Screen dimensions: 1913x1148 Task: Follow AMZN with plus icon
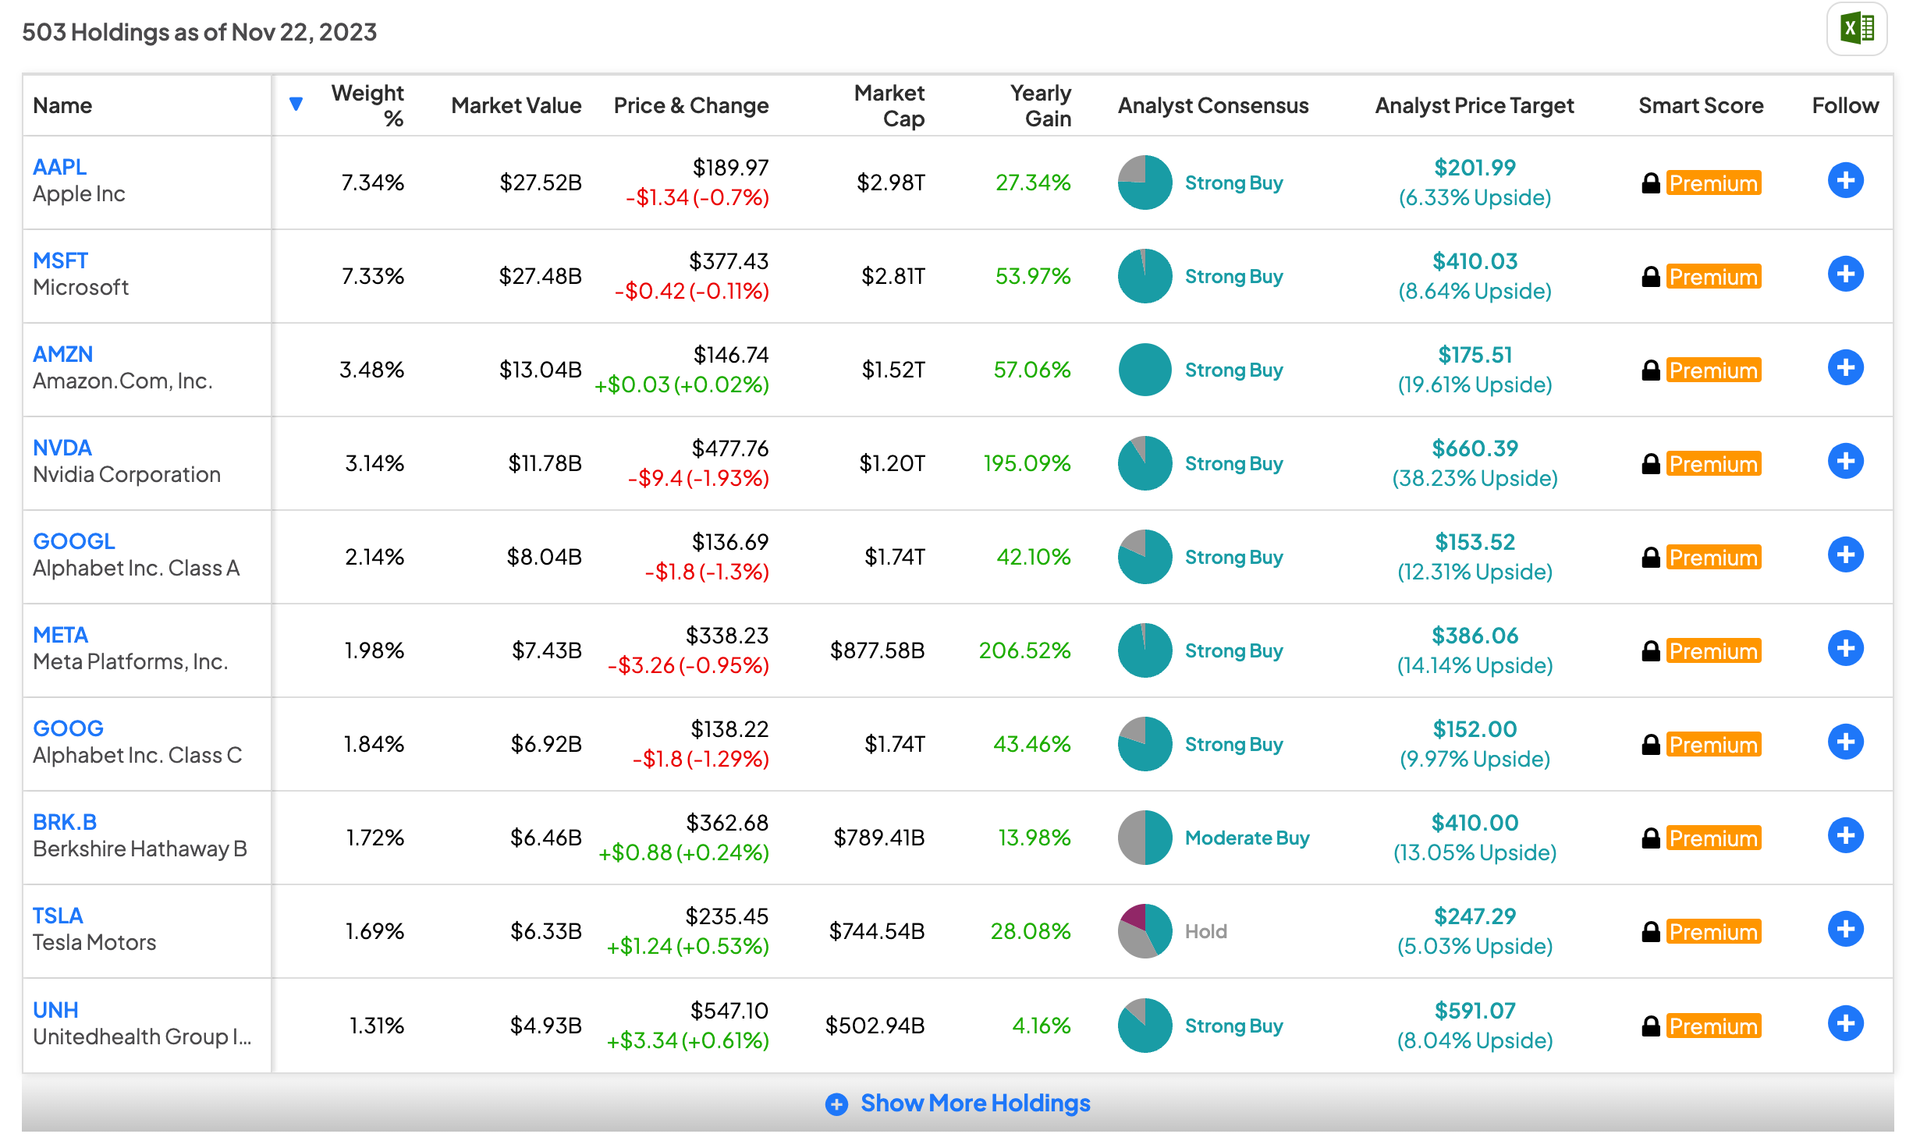coord(1845,368)
